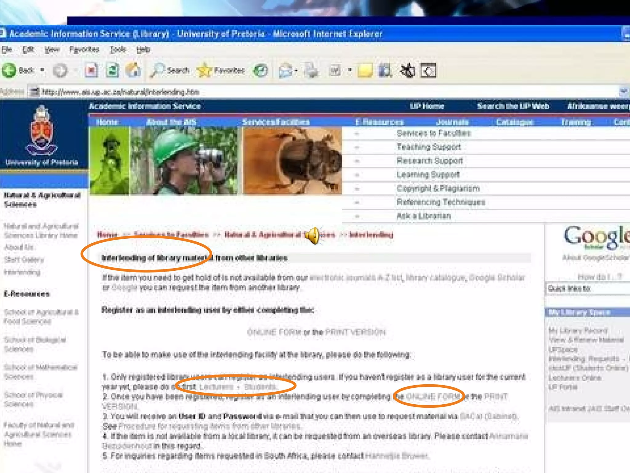This screenshot has height=473, width=630.
Task: Click the centered ONLINE FORM link
Action: [x=274, y=332]
